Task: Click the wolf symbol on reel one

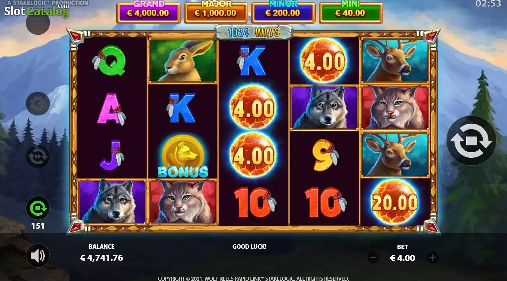Action: point(112,202)
